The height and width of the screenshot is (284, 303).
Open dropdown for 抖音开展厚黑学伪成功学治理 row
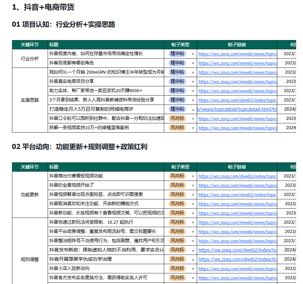[x=193, y=260]
